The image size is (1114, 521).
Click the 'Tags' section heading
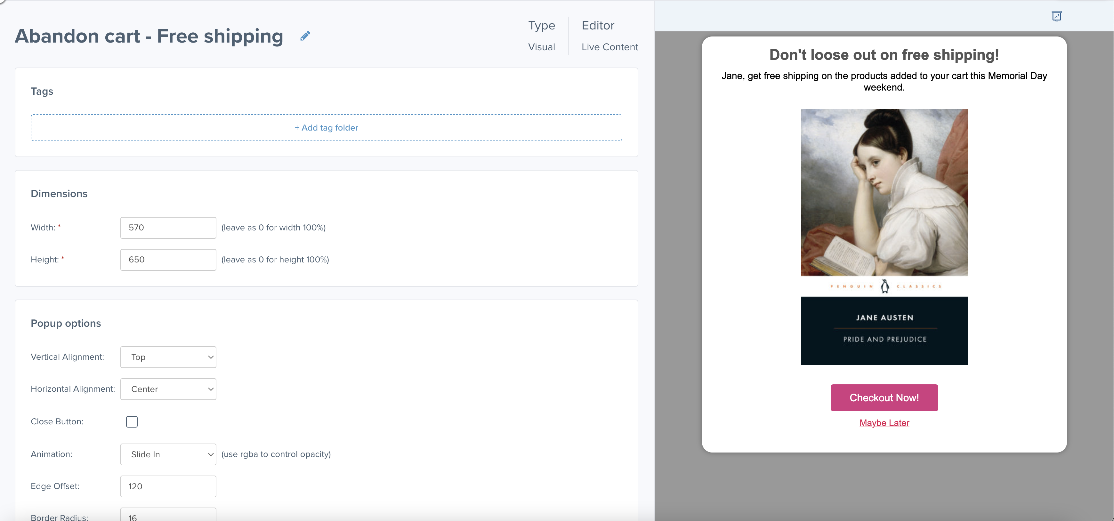point(42,91)
